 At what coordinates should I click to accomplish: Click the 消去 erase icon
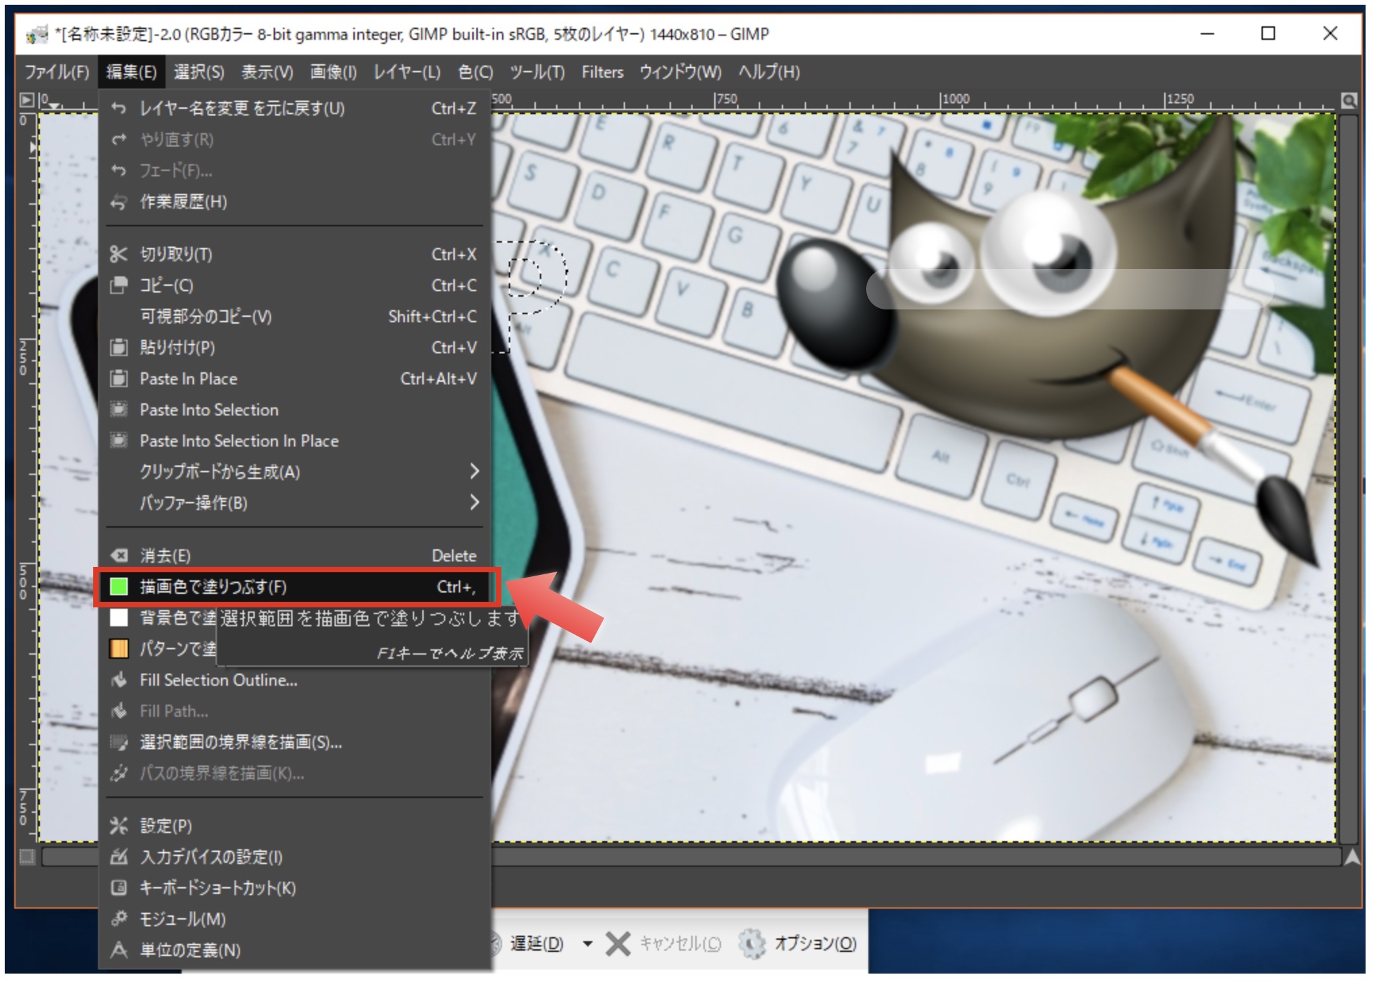(119, 555)
